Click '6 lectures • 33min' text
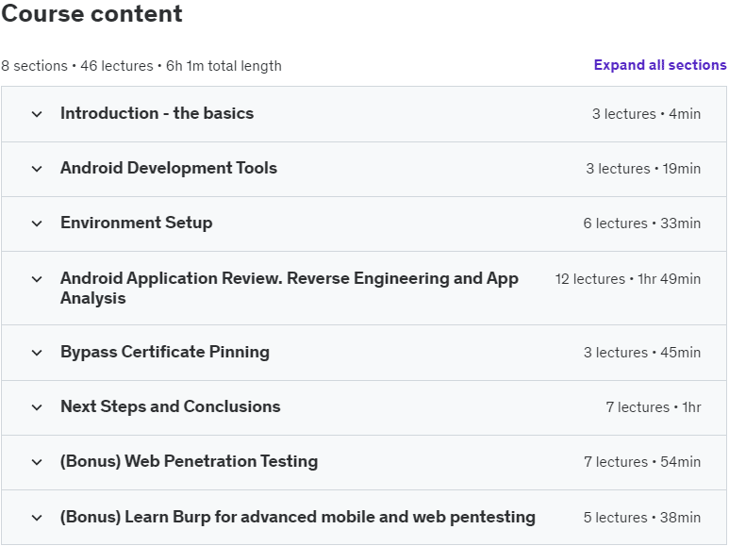The width and height of the screenshot is (729, 546). 642,223
